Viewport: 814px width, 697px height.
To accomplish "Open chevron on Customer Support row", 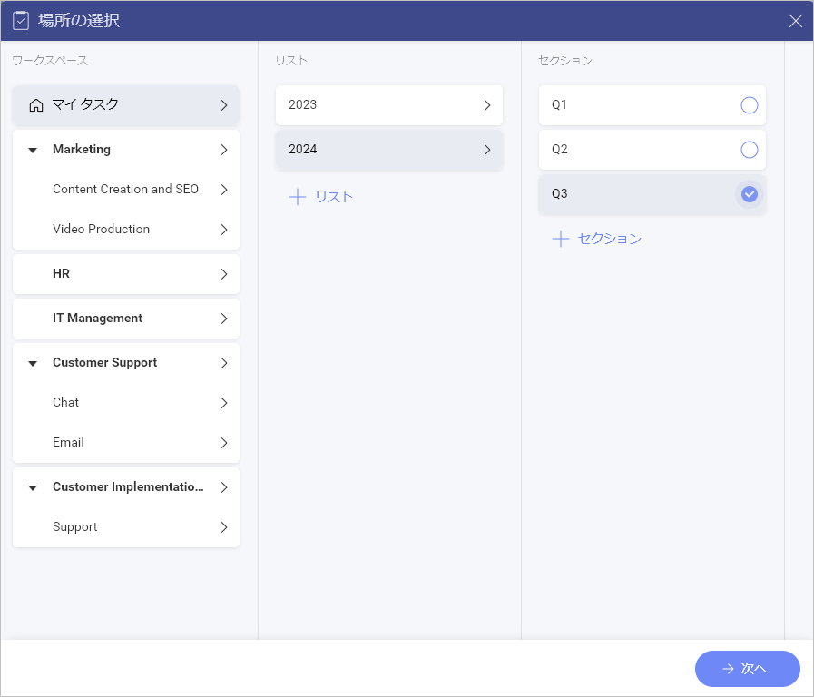I will click(x=224, y=363).
